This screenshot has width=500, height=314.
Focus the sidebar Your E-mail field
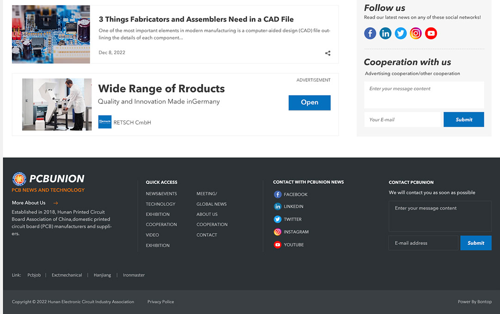pyautogui.click(x=403, y=120)
